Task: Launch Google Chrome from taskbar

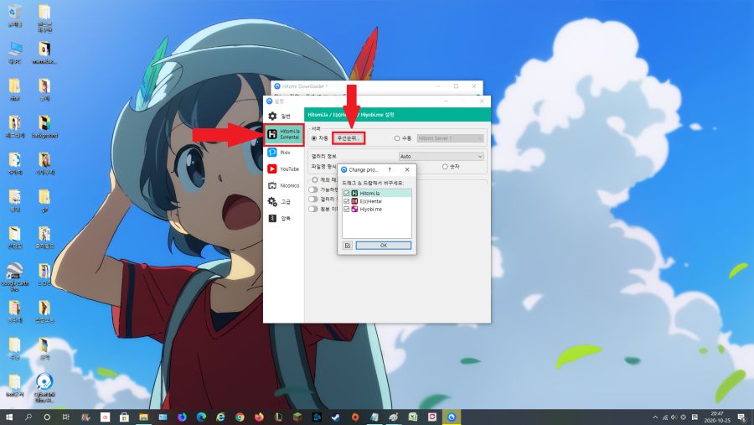Action: click(240, 417)
